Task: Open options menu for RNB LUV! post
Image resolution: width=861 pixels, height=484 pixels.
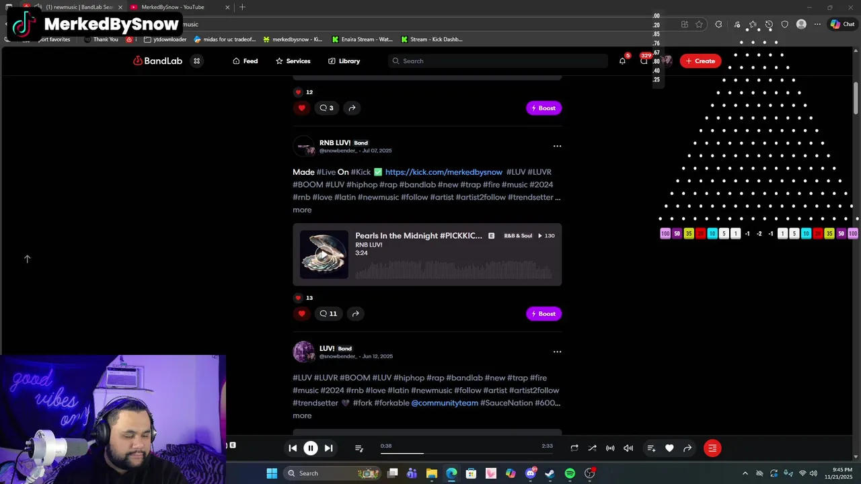Action: (557, 146)
